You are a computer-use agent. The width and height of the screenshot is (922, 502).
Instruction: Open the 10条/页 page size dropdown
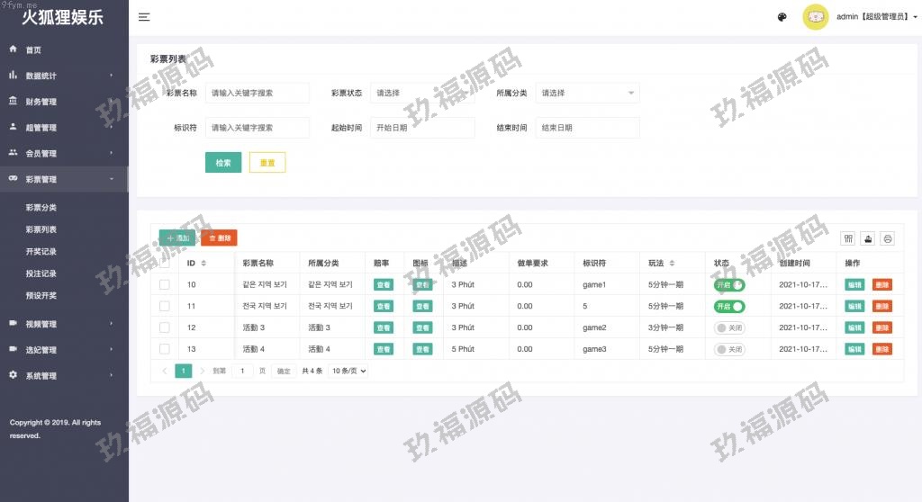point(348,371)
